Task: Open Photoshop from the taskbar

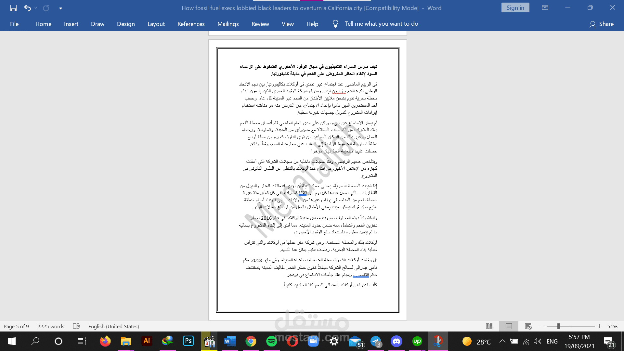Action: tap(188, 341)
